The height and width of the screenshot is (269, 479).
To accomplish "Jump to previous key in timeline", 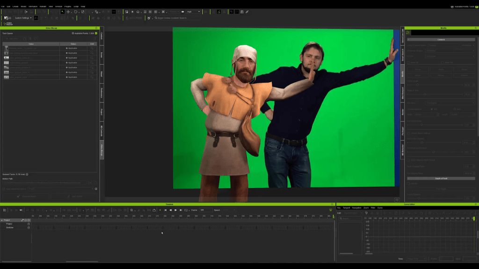I will [165, 210].
